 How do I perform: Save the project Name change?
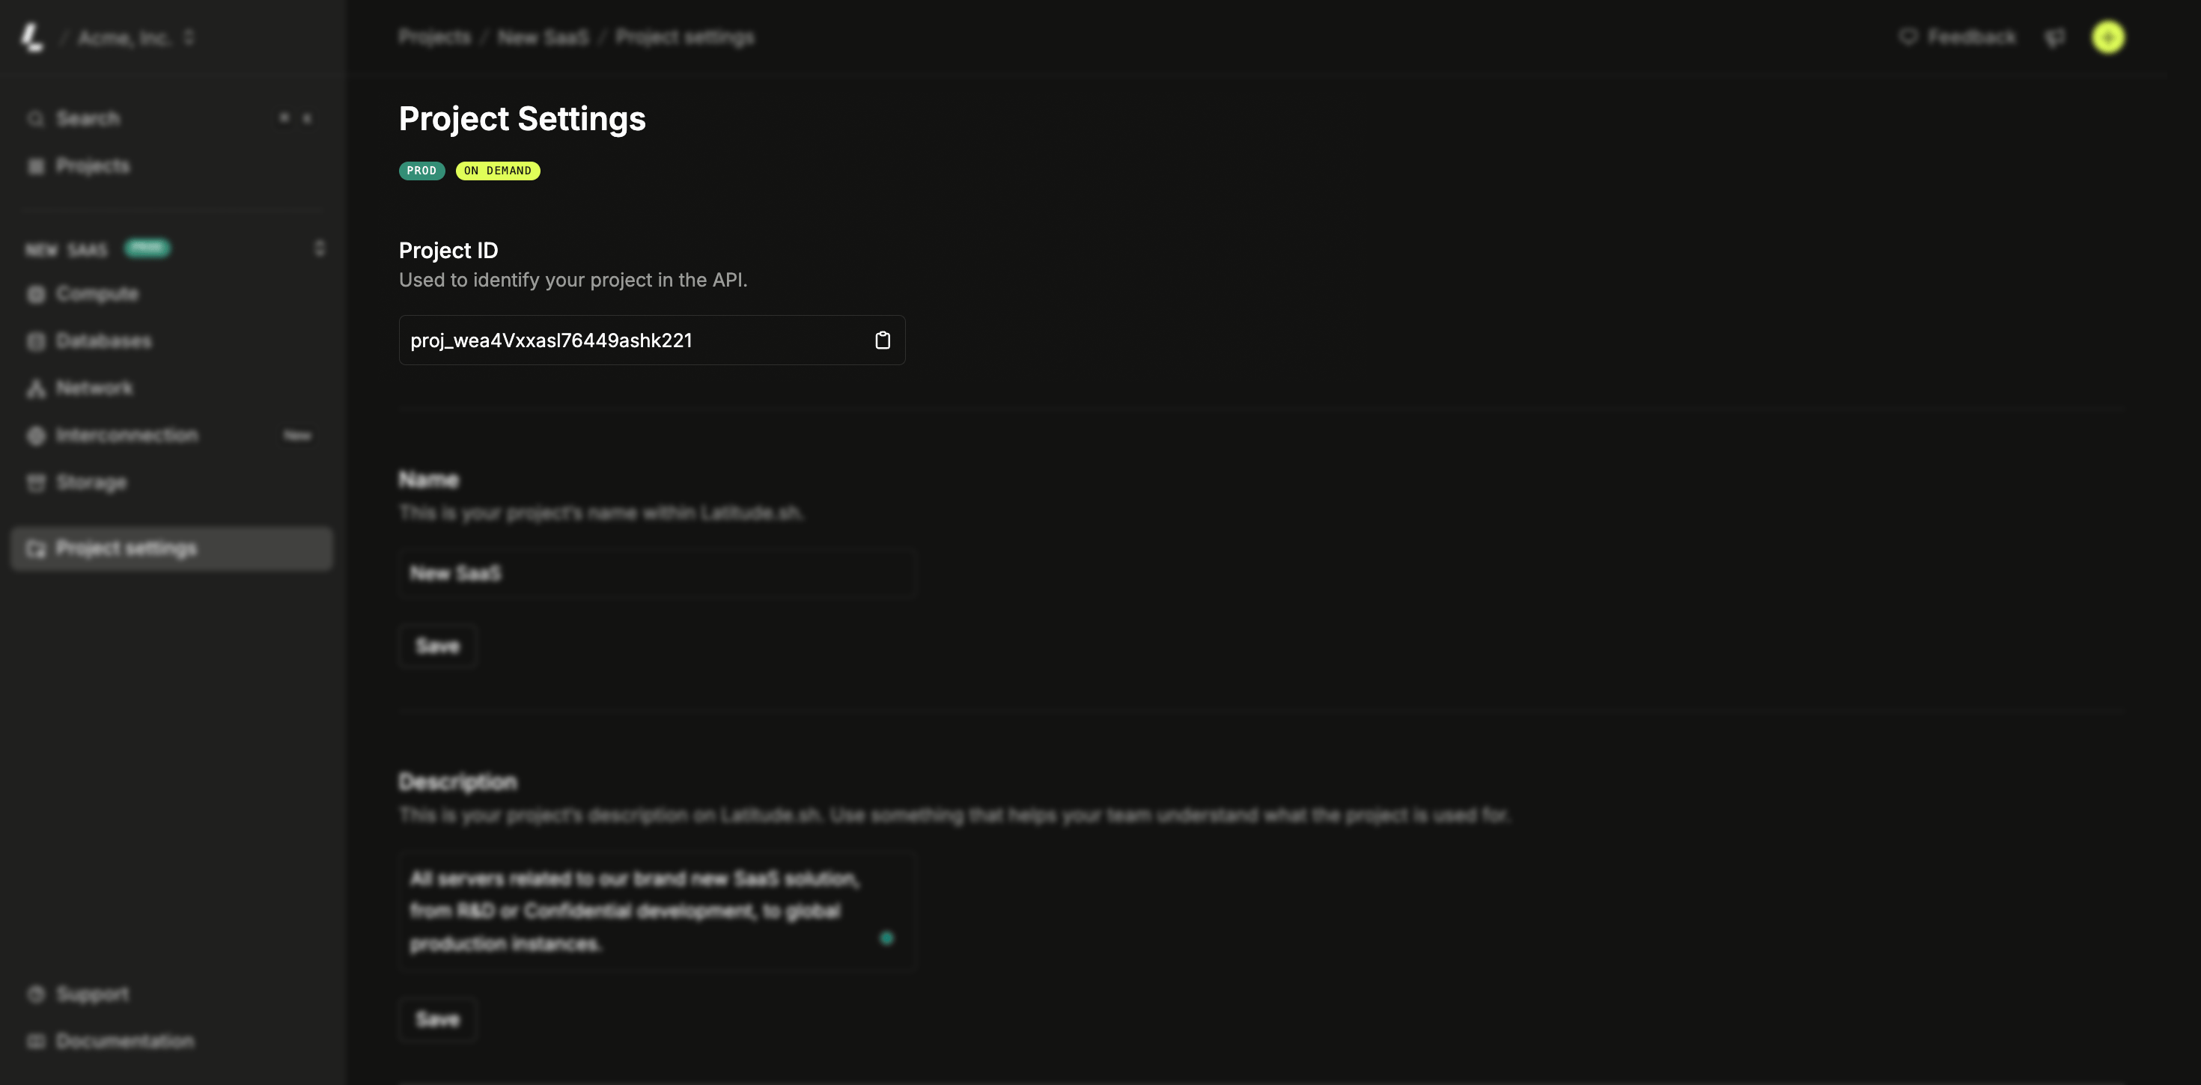[x=437, y=646]
